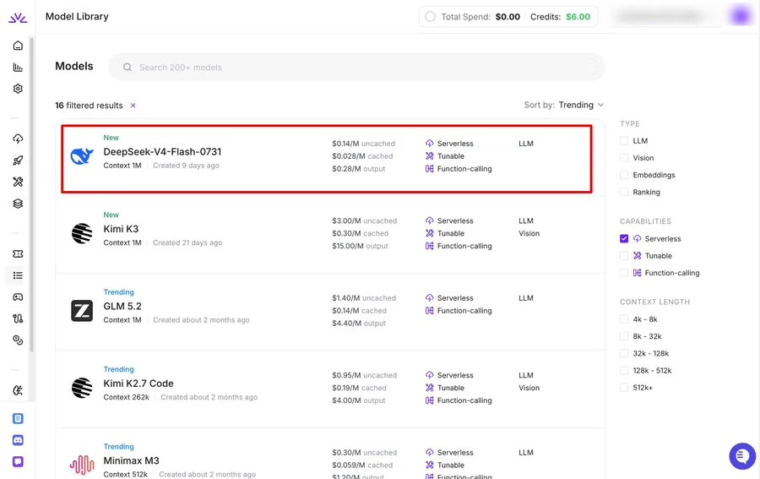Click the Trending badge above GLM 5.2

pyautogui.click(x=118, y=292)
